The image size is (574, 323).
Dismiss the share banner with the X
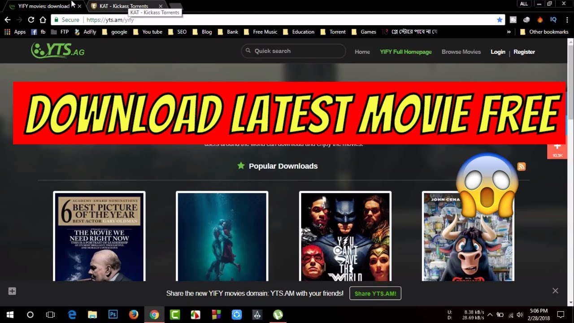[x=555, y=291]
